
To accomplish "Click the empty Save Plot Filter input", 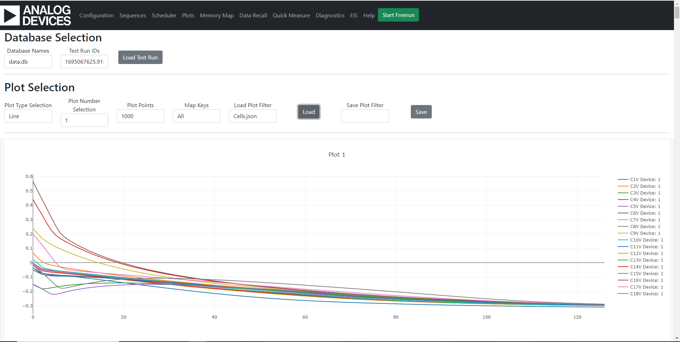I will click(x=364, y=116).
